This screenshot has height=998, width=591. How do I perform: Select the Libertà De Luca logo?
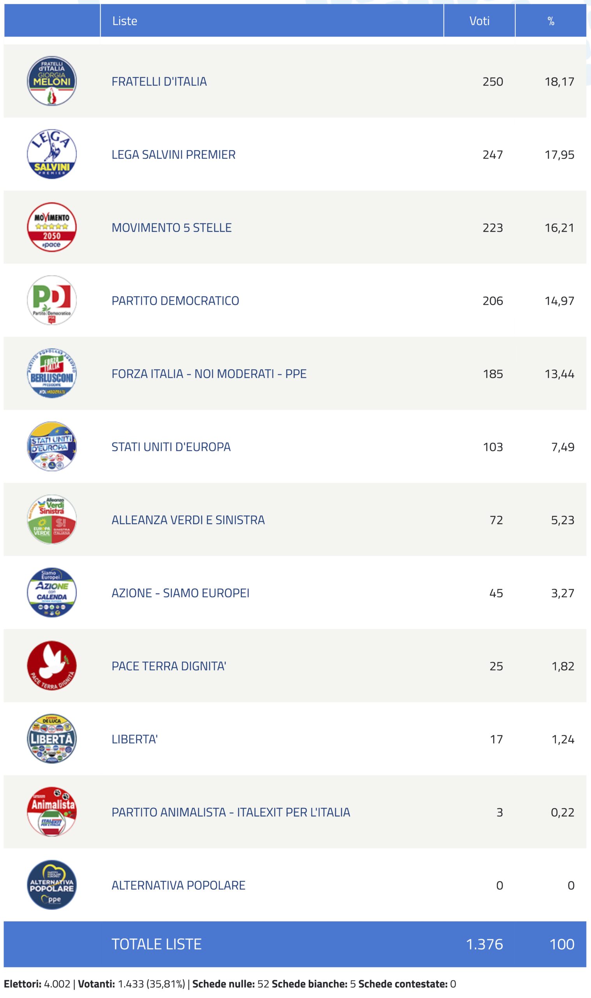(x=52, y=739)
